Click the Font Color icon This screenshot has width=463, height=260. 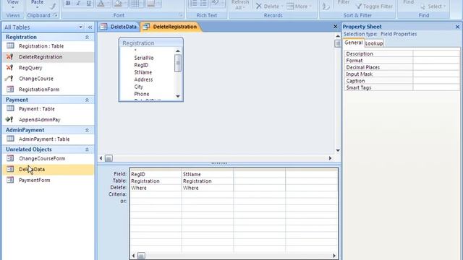[101, 3]
